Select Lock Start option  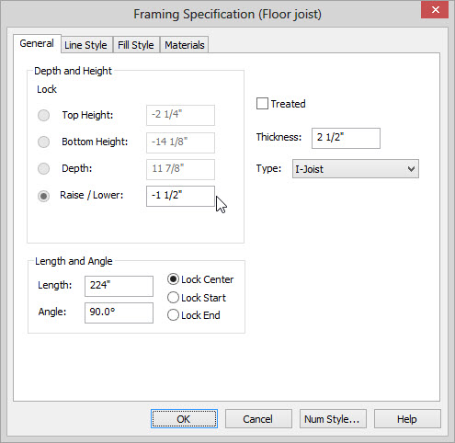click(173, 298)
